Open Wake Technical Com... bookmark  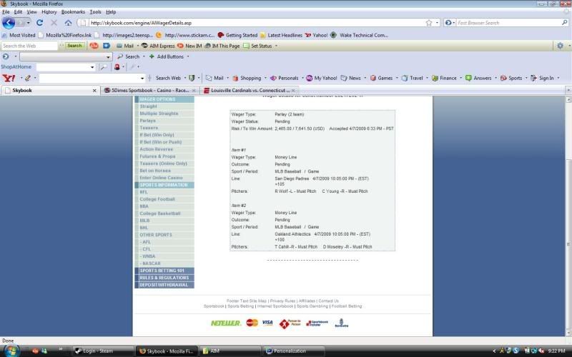[360, 35]
